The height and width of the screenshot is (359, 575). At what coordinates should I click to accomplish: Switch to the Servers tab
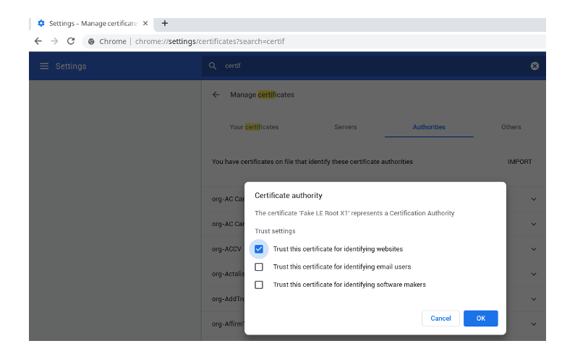[x=345, y=127]
